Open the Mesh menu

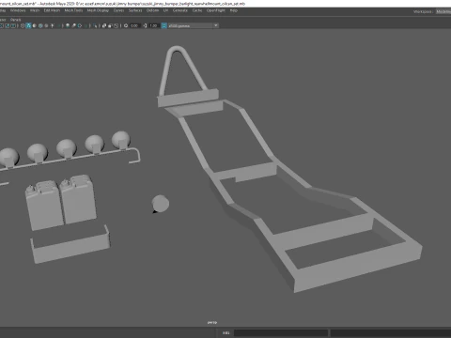click(35, 10)
